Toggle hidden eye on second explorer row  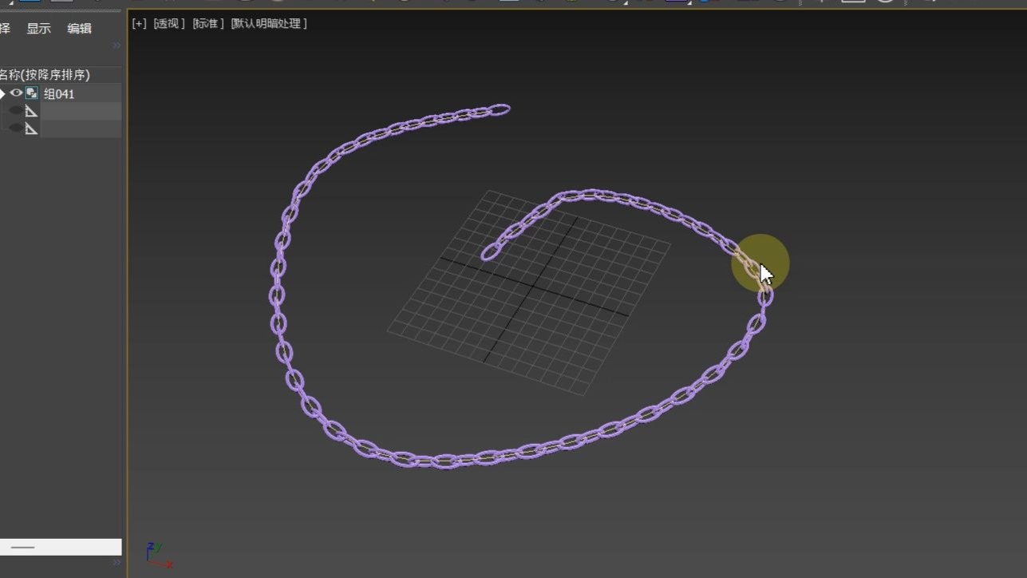tap(16, 111)
